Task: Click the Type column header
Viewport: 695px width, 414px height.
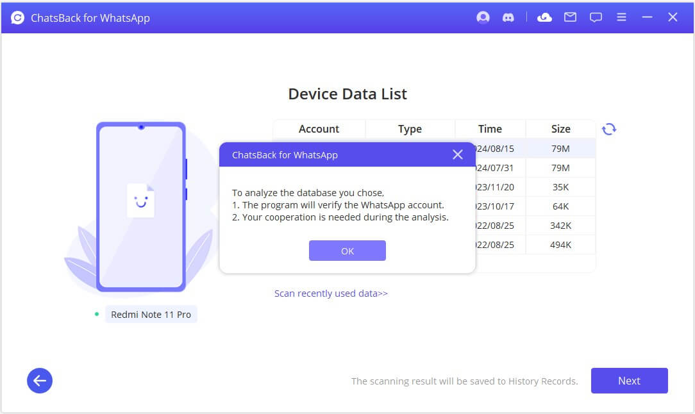Action: point(410,129)
